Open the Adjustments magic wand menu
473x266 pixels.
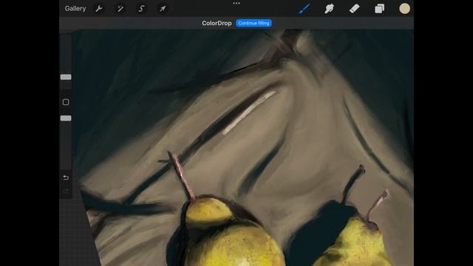click(x=120, y=9)
